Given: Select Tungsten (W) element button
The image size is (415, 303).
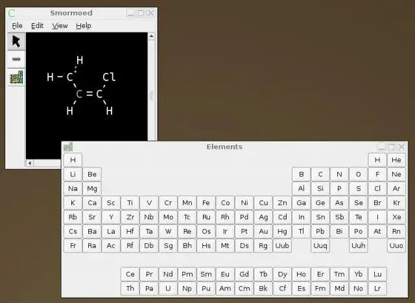Looking at the screenshot, I should tap(168, 232).
